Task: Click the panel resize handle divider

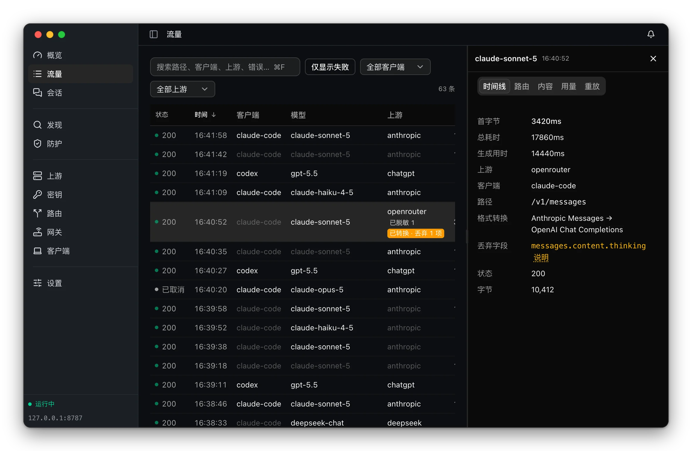Action: pyautogui.click(x=467, y=236)
